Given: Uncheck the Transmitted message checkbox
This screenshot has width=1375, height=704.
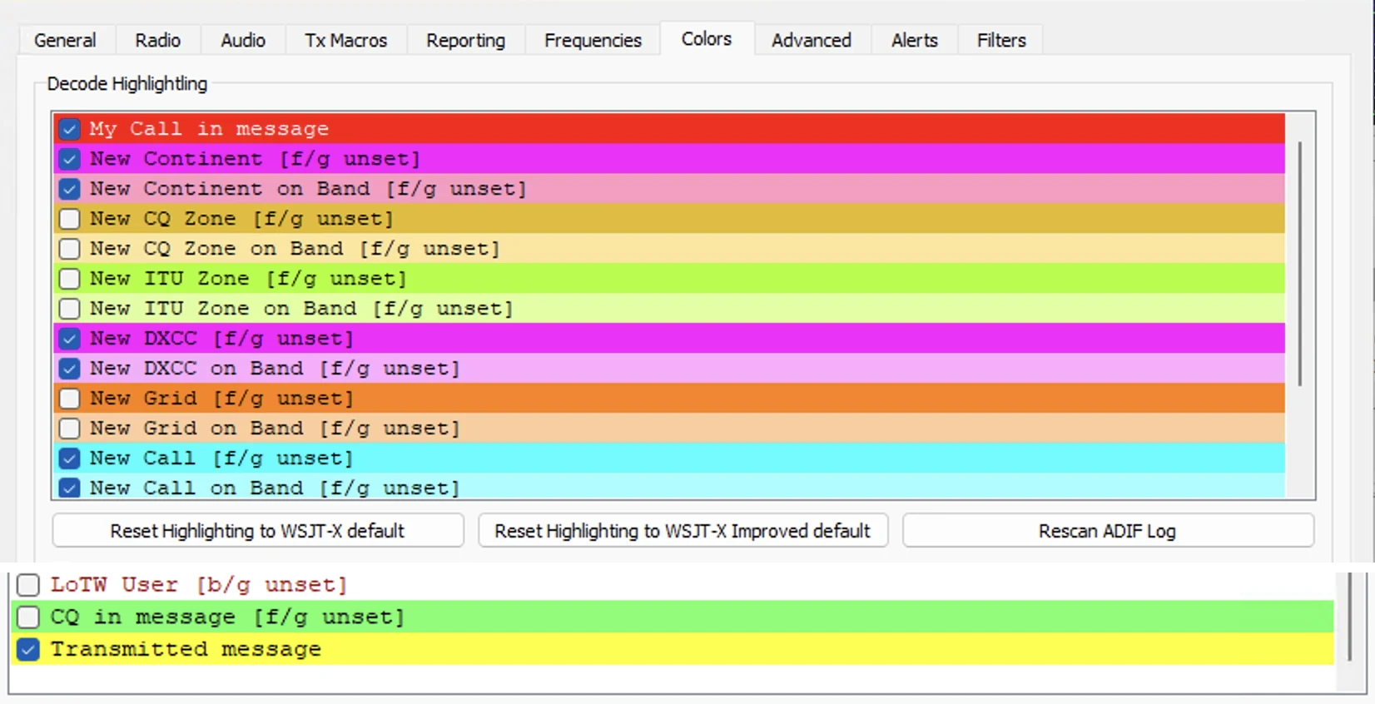Looking at the screenshot, I should (28, 649).
